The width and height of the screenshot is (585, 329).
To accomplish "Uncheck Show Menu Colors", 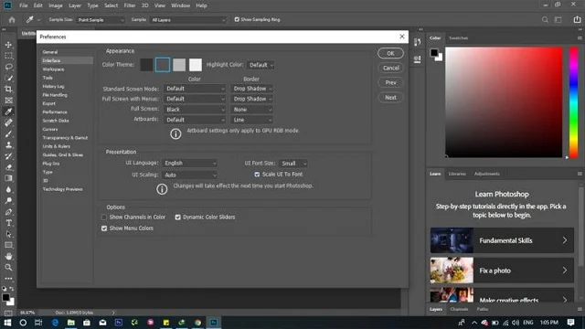I will [104, 228].
